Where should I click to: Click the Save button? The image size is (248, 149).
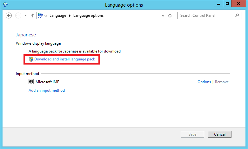[x=192, y=134]
